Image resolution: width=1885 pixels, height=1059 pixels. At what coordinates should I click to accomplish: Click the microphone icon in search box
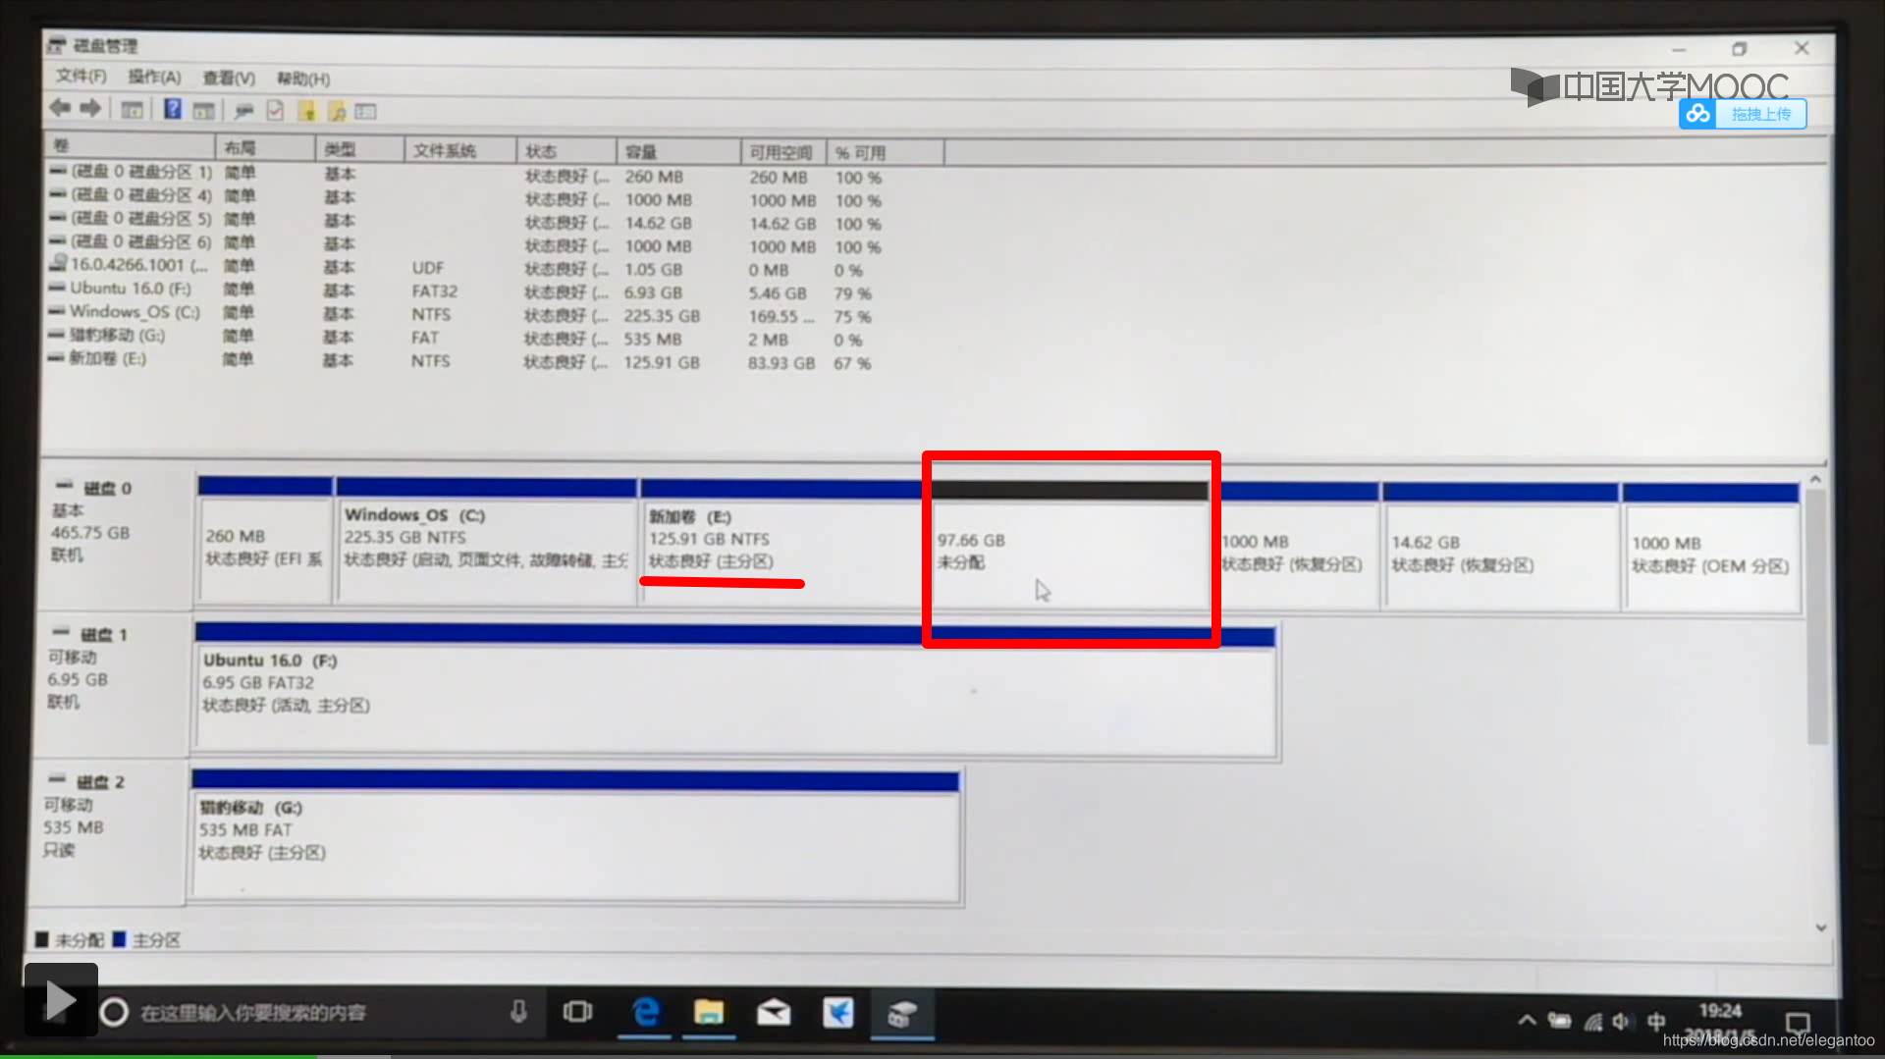click(x=518, y=1012)
